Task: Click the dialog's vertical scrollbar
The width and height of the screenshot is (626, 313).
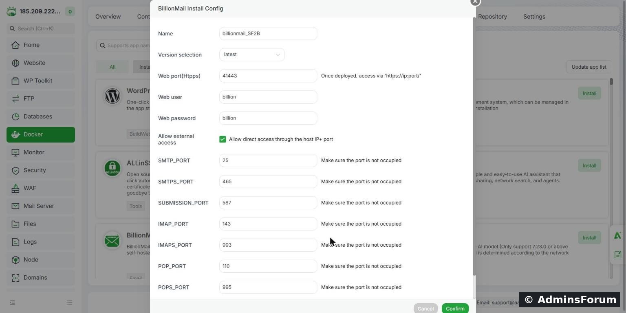Action: 474,146
